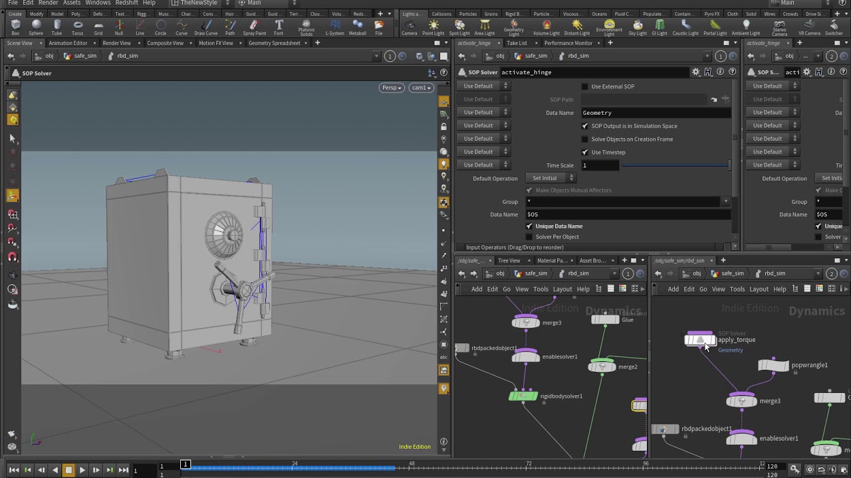This screenshot has height=478, width=851.
Task: Add a Camera from the shelf
Action: click(410, 27)
